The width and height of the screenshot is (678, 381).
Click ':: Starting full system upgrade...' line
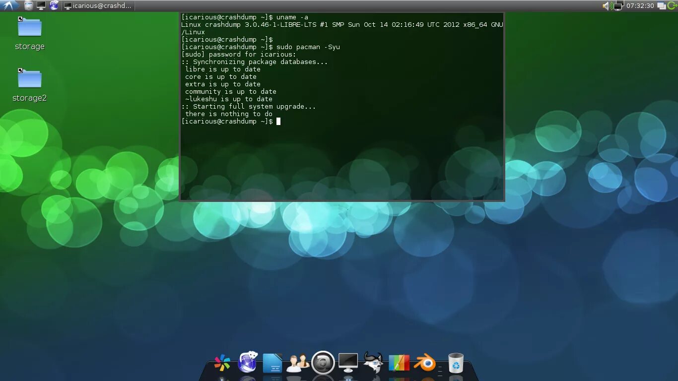coord(249,106)
